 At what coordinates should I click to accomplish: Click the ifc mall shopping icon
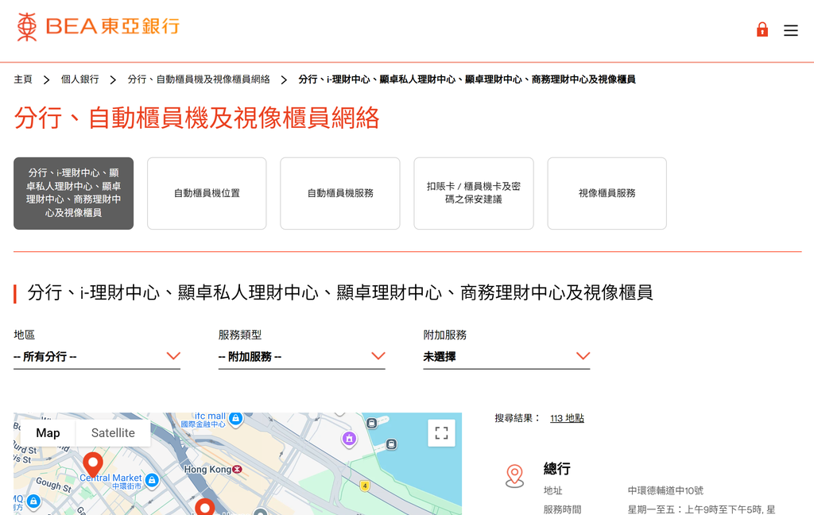click(x=235, y=418)
